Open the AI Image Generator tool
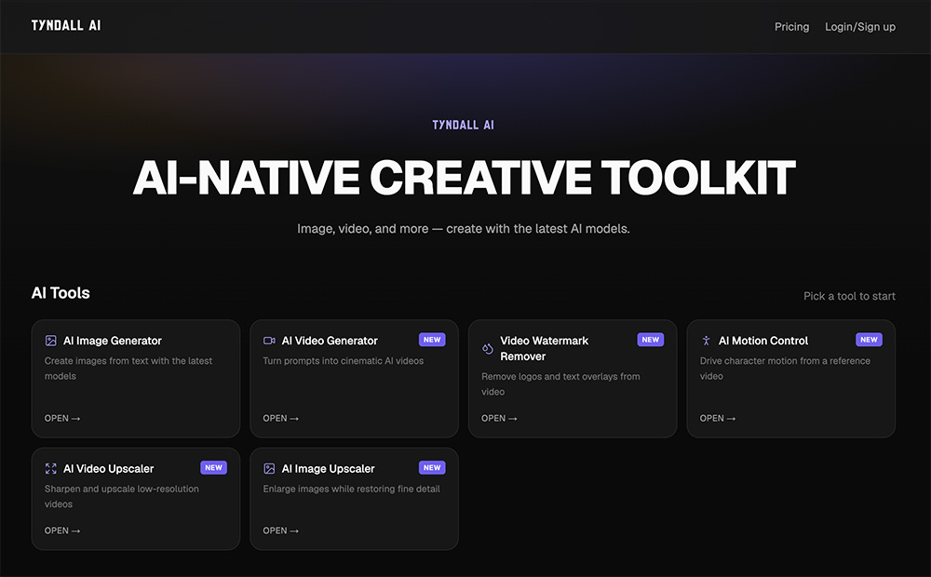The image size is (931, 577). point(62,419)
